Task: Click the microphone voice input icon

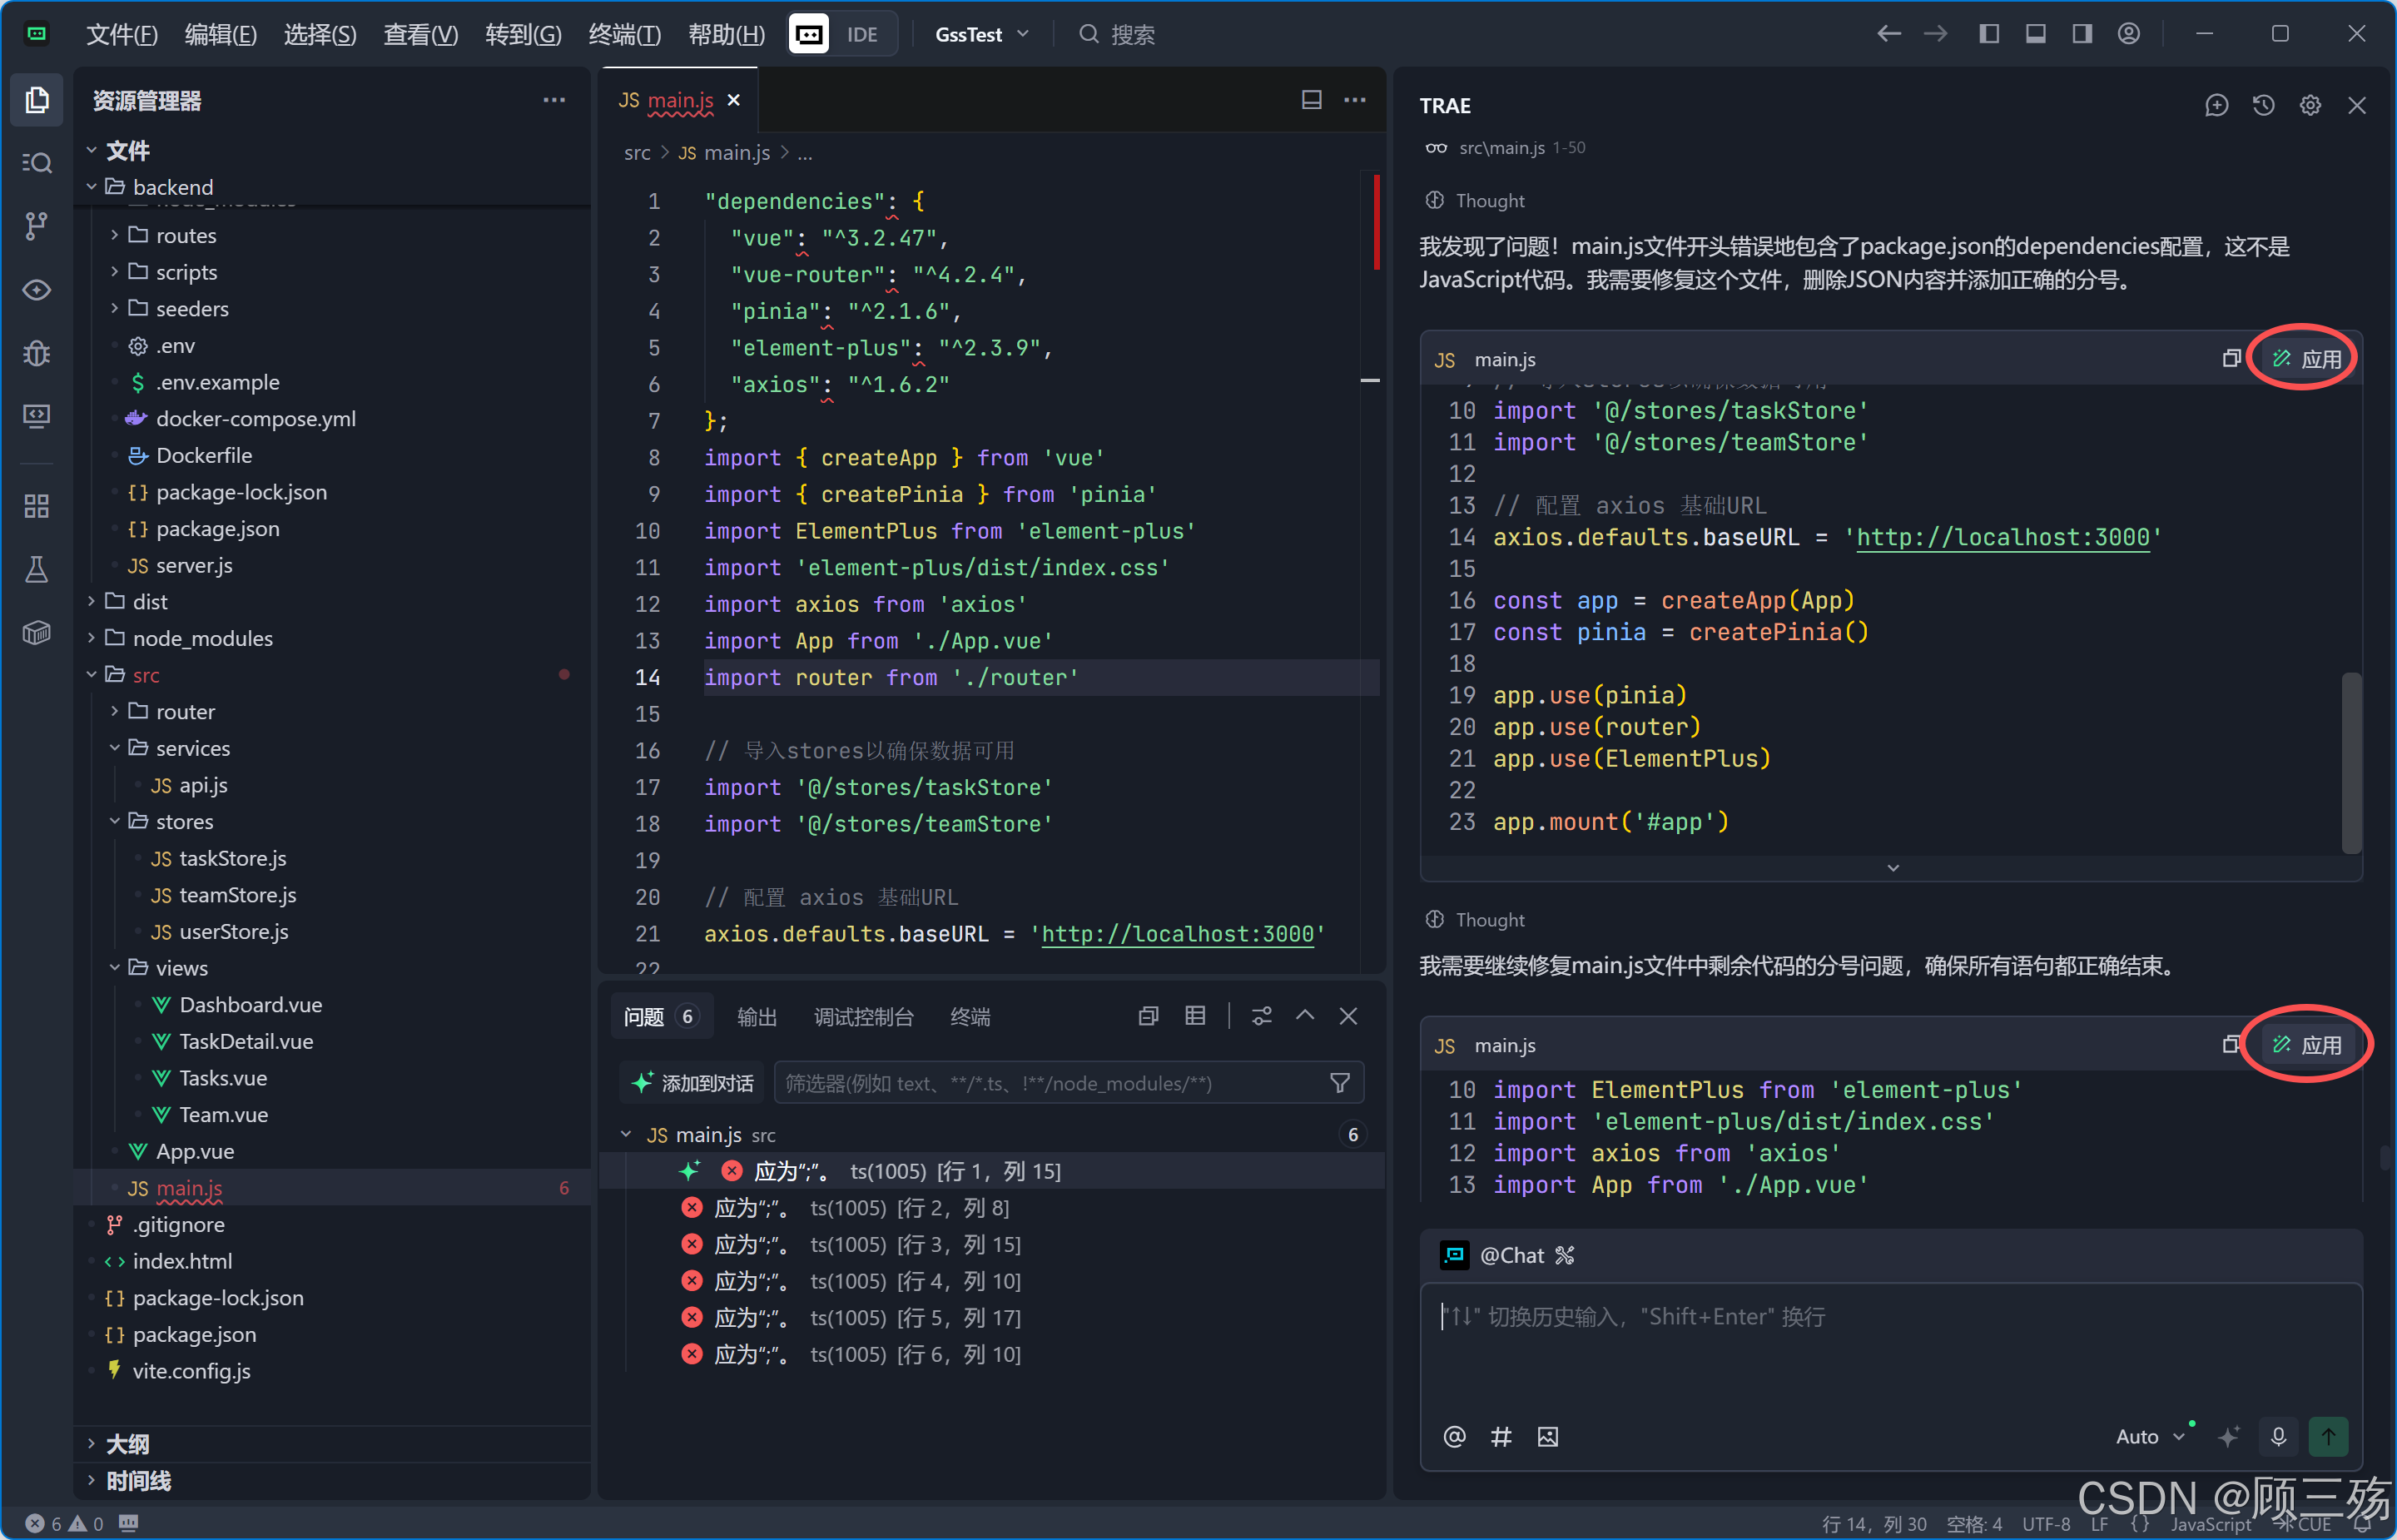Action: (2278, 1437)
